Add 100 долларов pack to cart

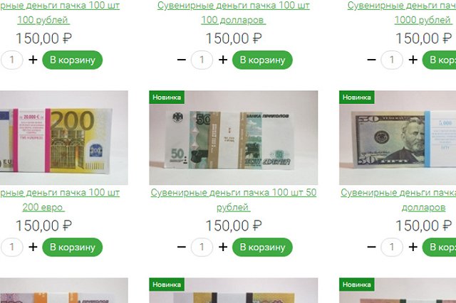point(262,60)
